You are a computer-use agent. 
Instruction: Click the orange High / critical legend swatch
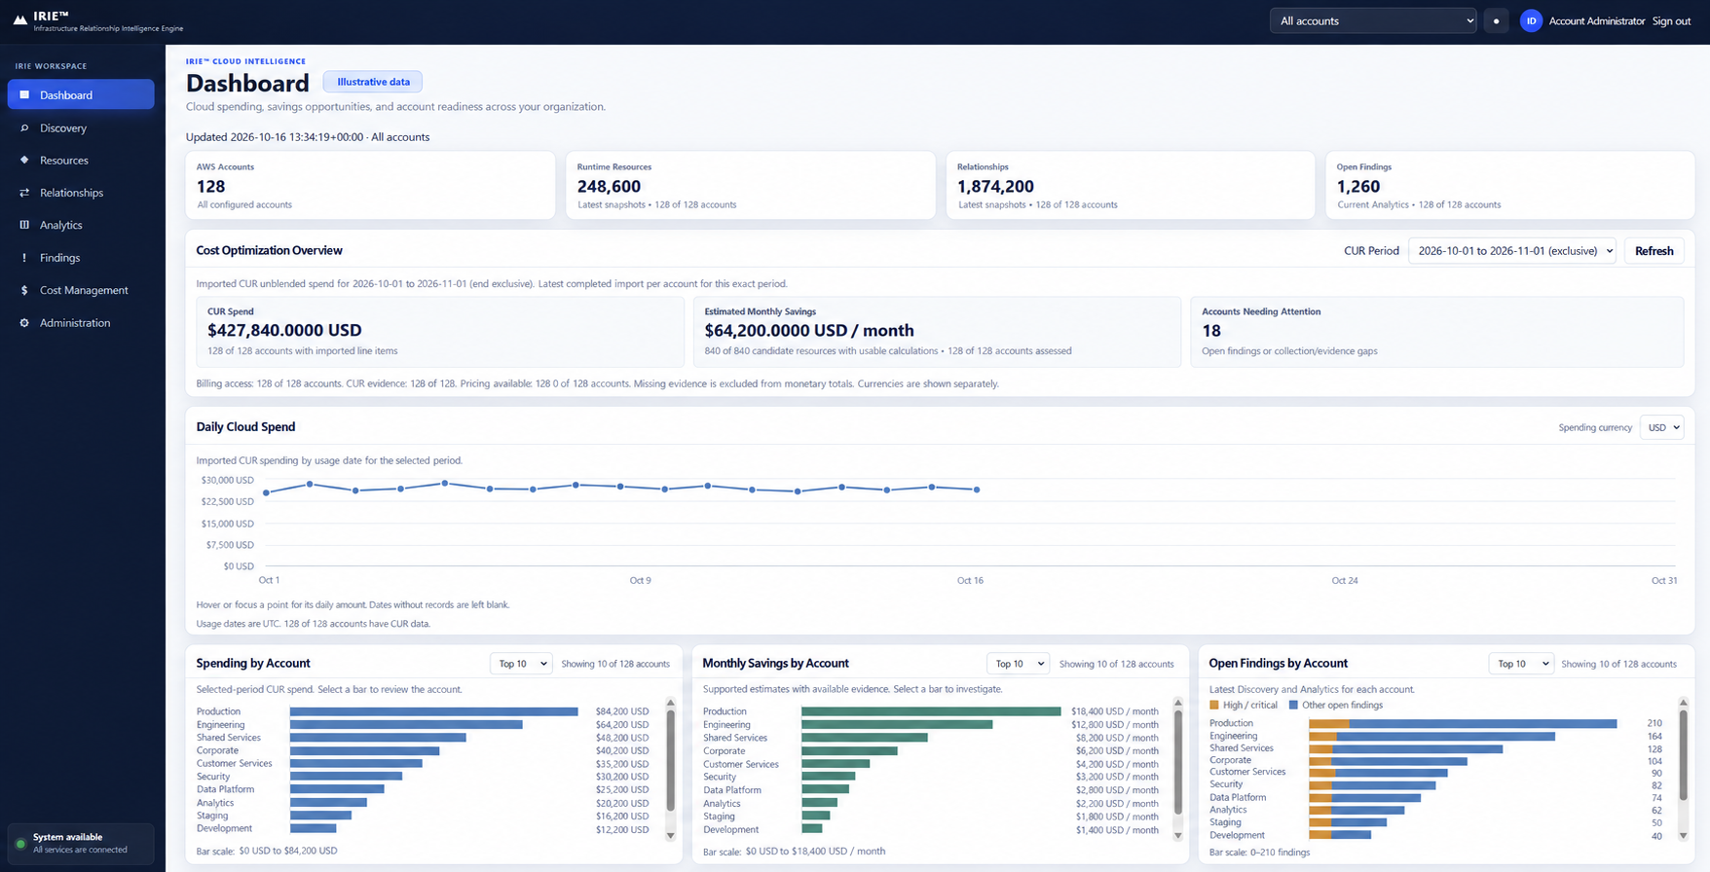click(x=1213, y=705)
